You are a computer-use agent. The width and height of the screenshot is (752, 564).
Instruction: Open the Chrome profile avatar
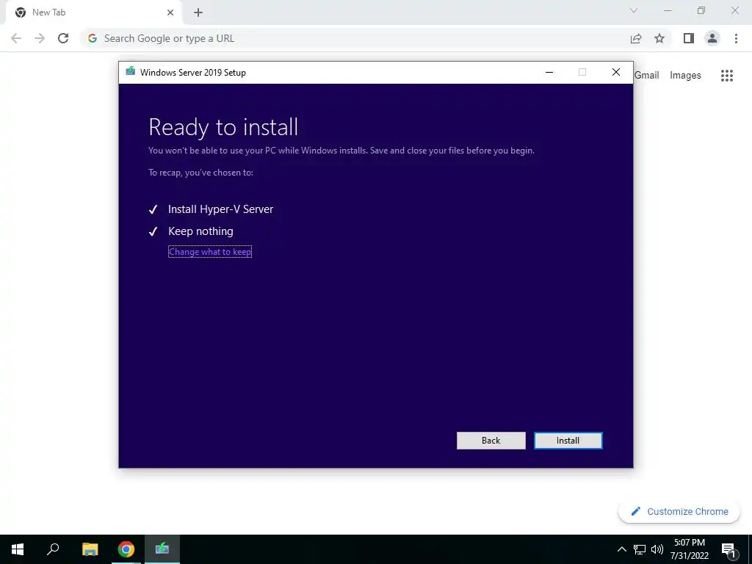(712, 38)
